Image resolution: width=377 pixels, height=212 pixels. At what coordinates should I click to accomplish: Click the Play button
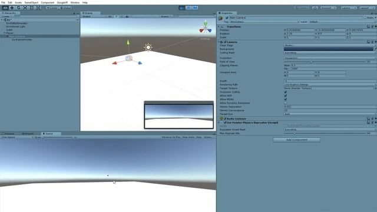tap(182, 8)
